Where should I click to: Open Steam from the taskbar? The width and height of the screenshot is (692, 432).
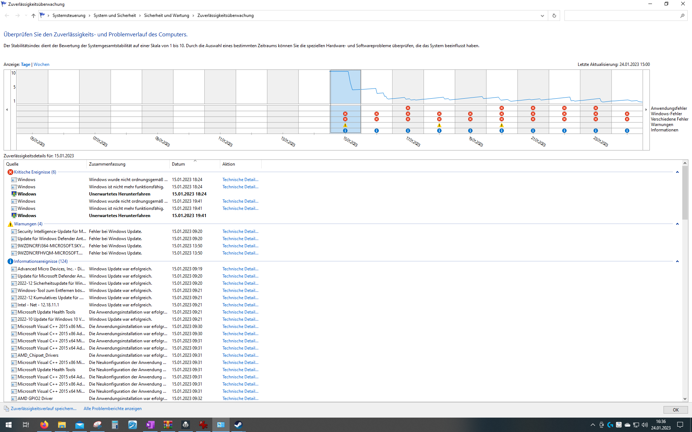[238, 425]
